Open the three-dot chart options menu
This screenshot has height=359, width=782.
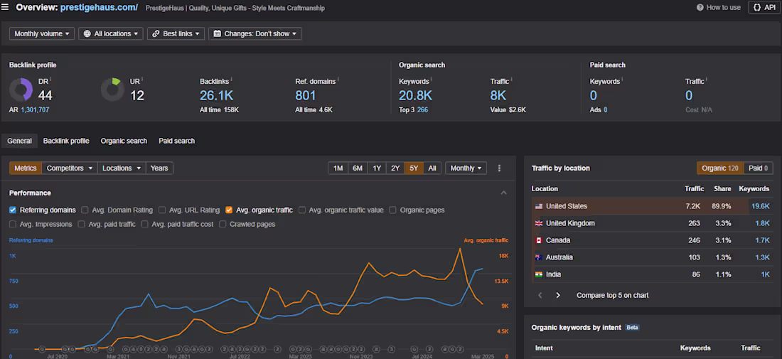click(x=499, y=168)
